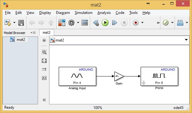This screenshot has width=192, height=113.
Task: Expand the Build Model dropdown arrow
Action: (187, 23)
